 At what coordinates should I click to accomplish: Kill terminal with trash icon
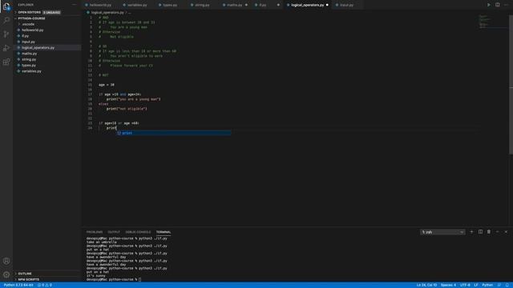tap(489, 232)
